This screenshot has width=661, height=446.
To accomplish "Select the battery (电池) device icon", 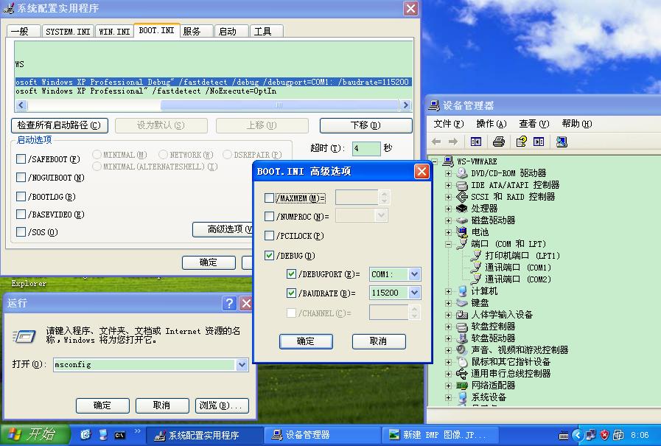I will pos(462,232).
